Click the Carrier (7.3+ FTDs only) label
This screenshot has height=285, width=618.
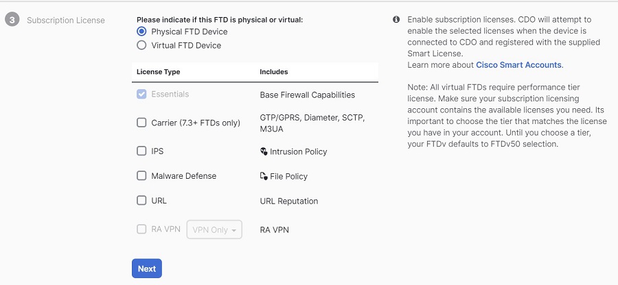196,123
